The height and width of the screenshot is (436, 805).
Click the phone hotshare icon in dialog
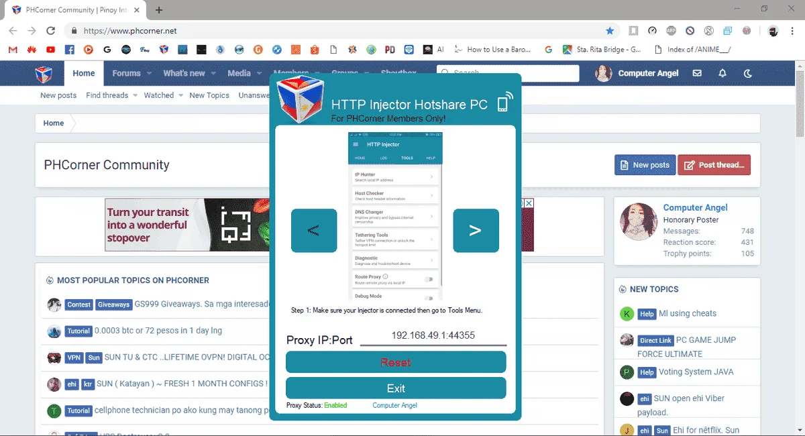[504, 102]
